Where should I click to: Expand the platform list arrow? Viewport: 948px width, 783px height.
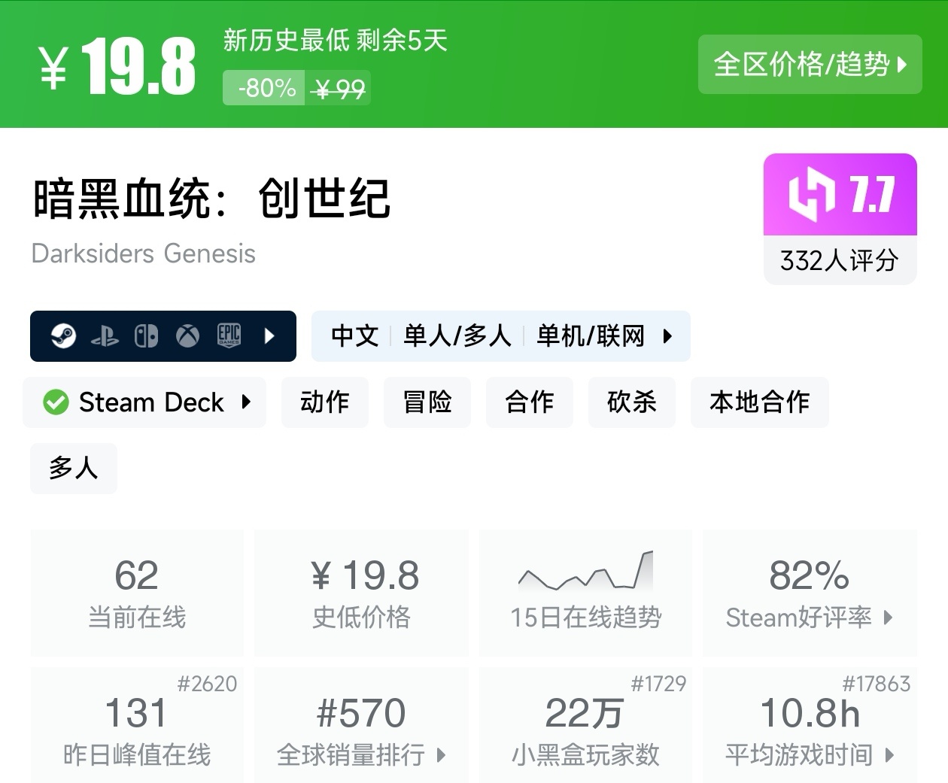[270, 335]
